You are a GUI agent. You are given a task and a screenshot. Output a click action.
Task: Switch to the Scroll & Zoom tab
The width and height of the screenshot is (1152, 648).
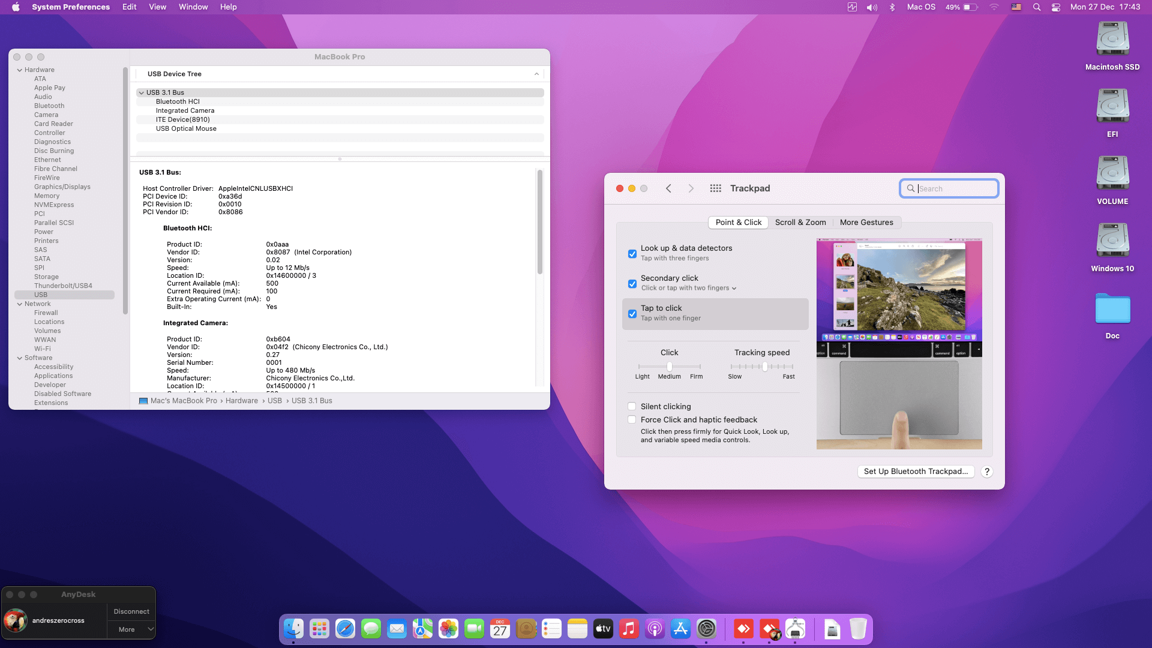800,222
